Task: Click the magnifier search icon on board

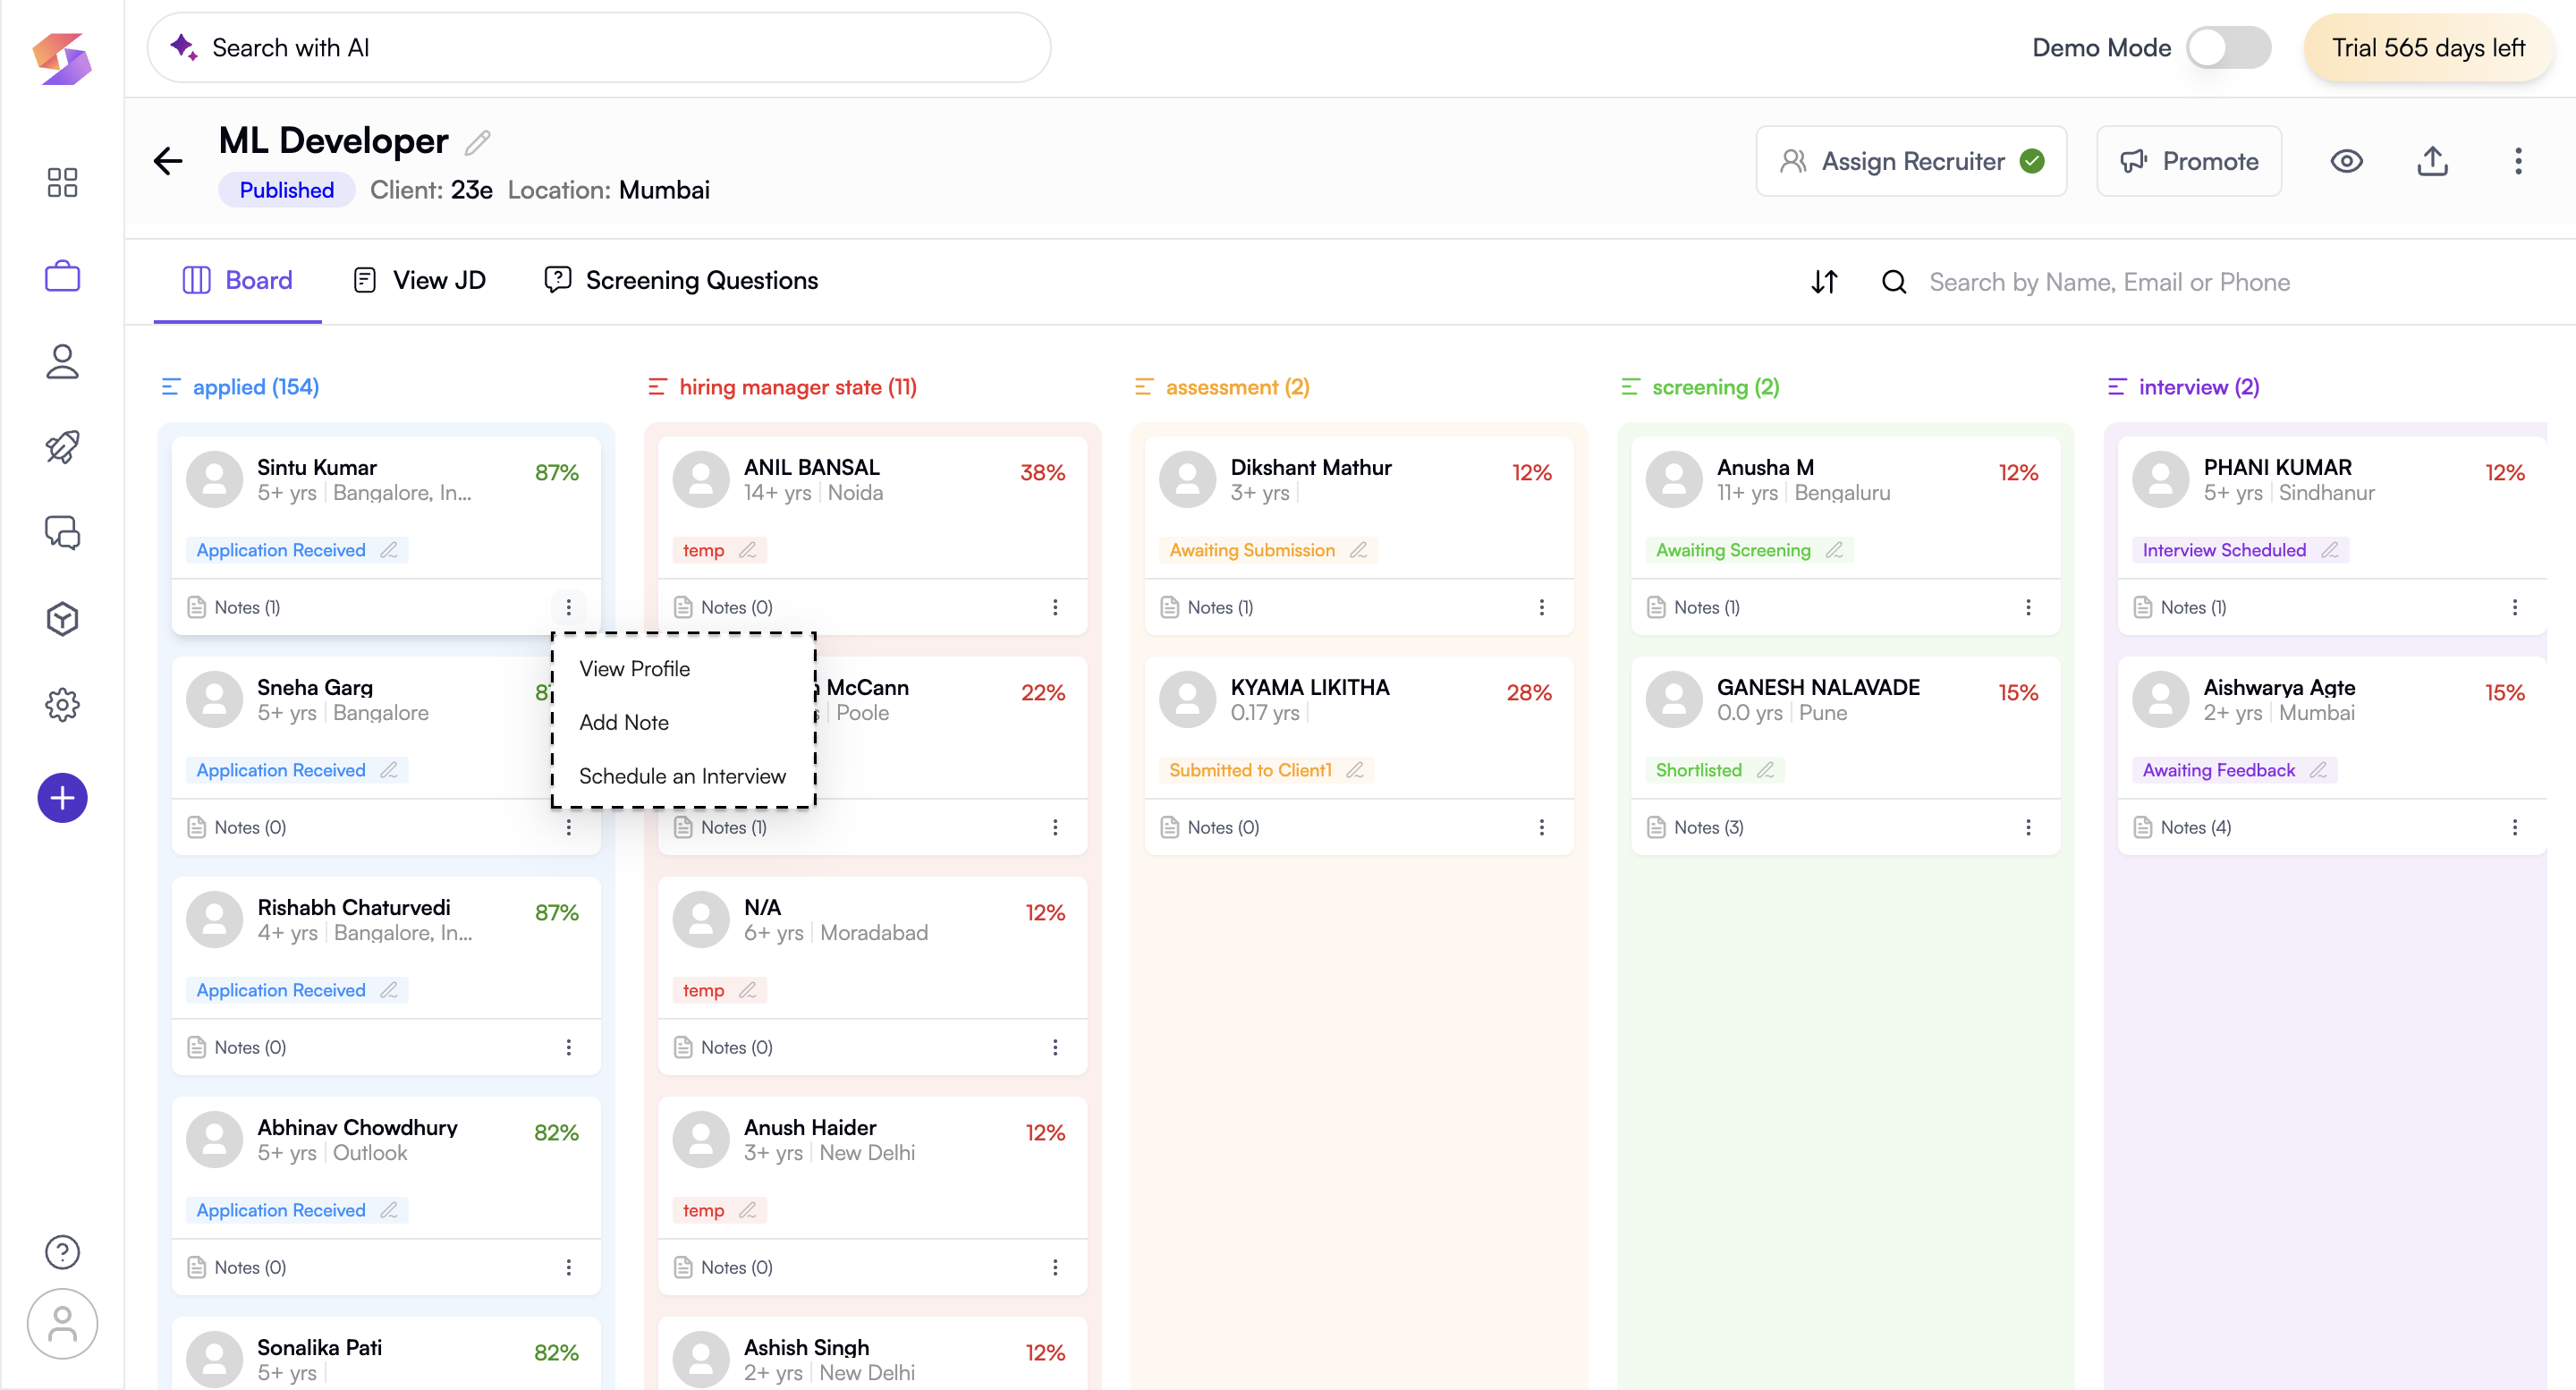Action: coord(1894,282)
